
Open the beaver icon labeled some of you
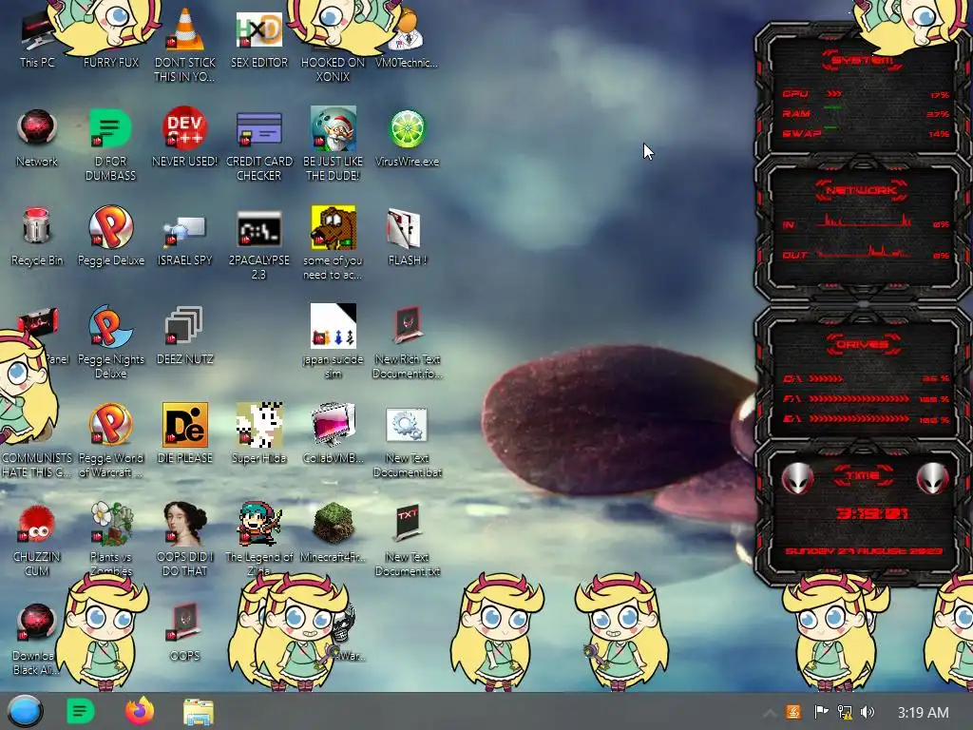(x=334, y=242)
